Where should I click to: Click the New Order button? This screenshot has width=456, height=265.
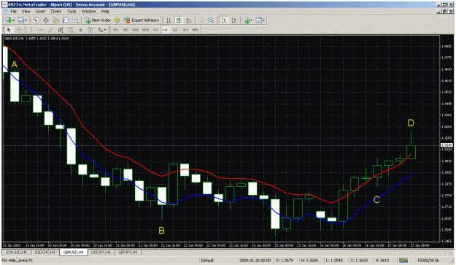(98, 20)
